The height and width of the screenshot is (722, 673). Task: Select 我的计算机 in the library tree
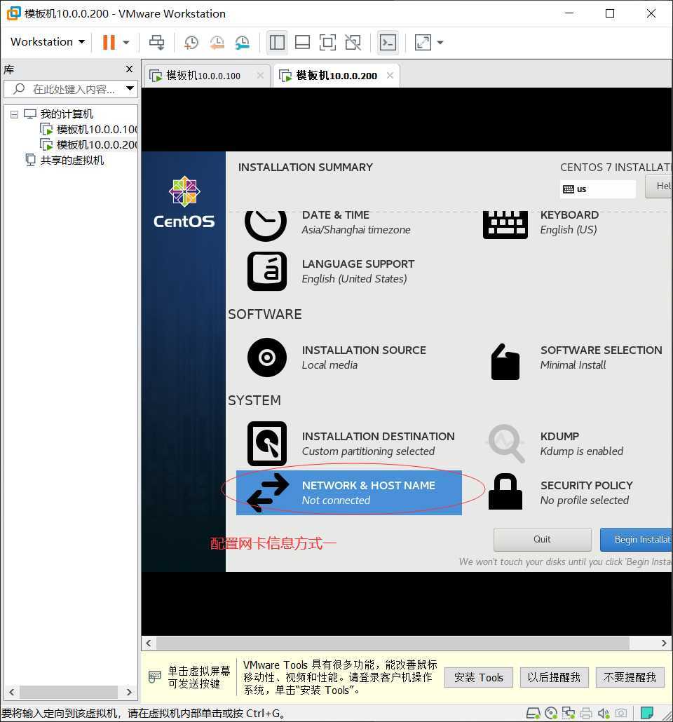point(67,114)
